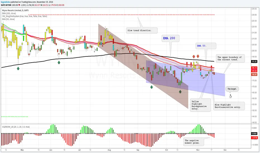Select the EMA 200 callout box
Viewport: 260px width, 153px height.
(170, 38)
